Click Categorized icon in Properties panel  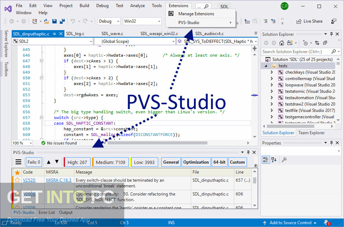click(x=266, y=160)
